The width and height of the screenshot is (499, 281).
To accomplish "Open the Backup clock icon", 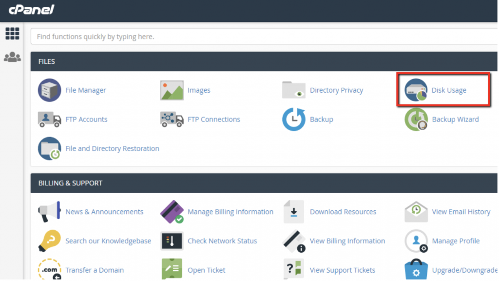I will (x=294, y=120).
